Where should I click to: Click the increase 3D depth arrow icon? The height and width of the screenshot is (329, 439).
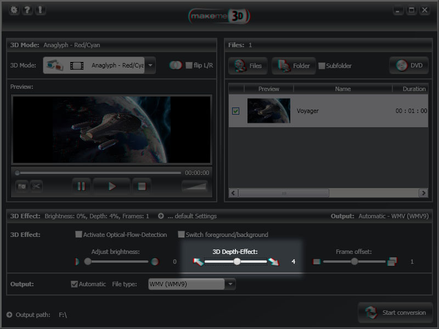274,262
